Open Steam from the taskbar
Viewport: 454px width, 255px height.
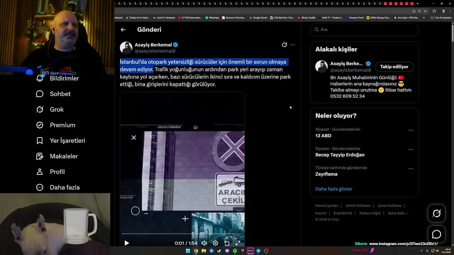(x=219, y=251)
